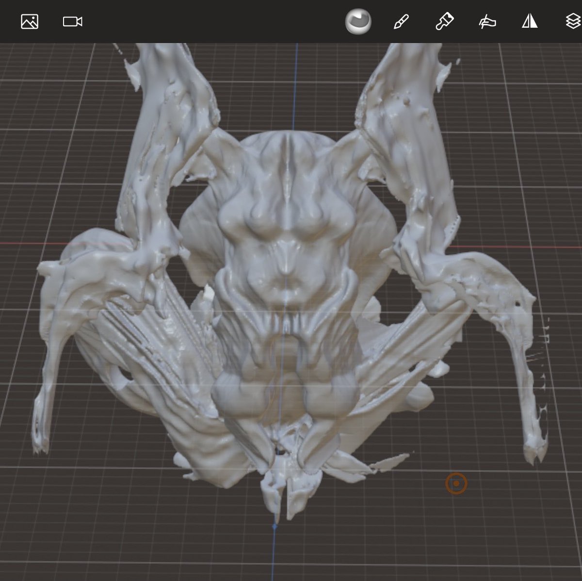Click the orange pivot target in the viewport
Viewport: 582px width, 581px height.
(x=456, y=483)
